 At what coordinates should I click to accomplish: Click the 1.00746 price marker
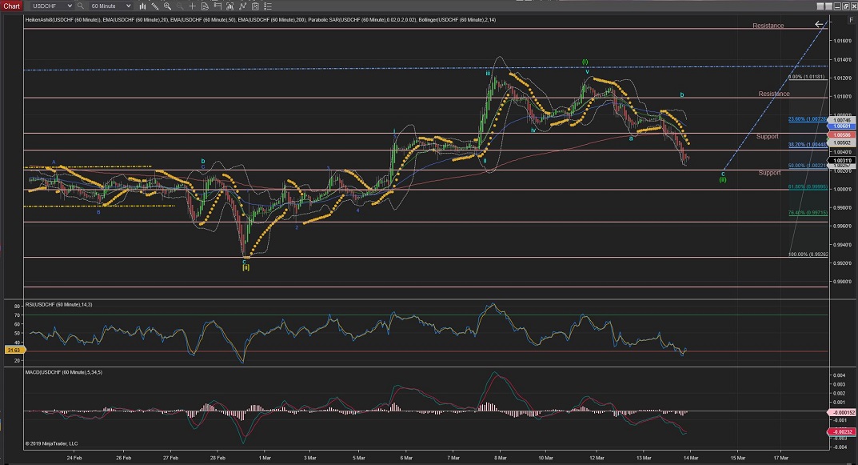pyautogui.click(x=841, y=120)
